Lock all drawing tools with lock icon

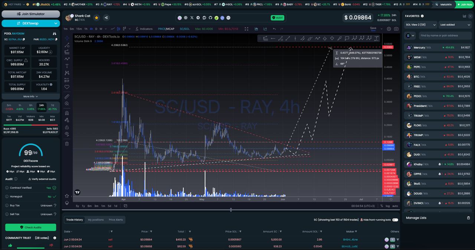pos(67,127)
